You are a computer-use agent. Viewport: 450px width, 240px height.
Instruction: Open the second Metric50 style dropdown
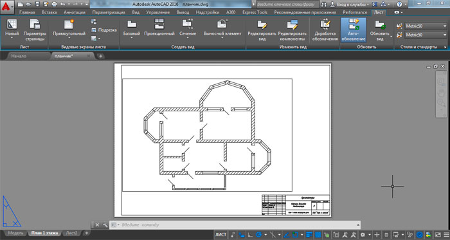pos(426,35)
